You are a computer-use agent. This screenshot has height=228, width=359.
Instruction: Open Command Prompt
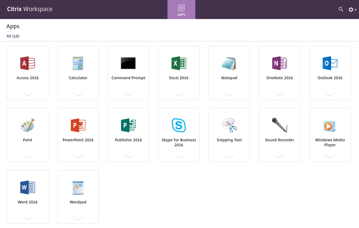(128, 66)
